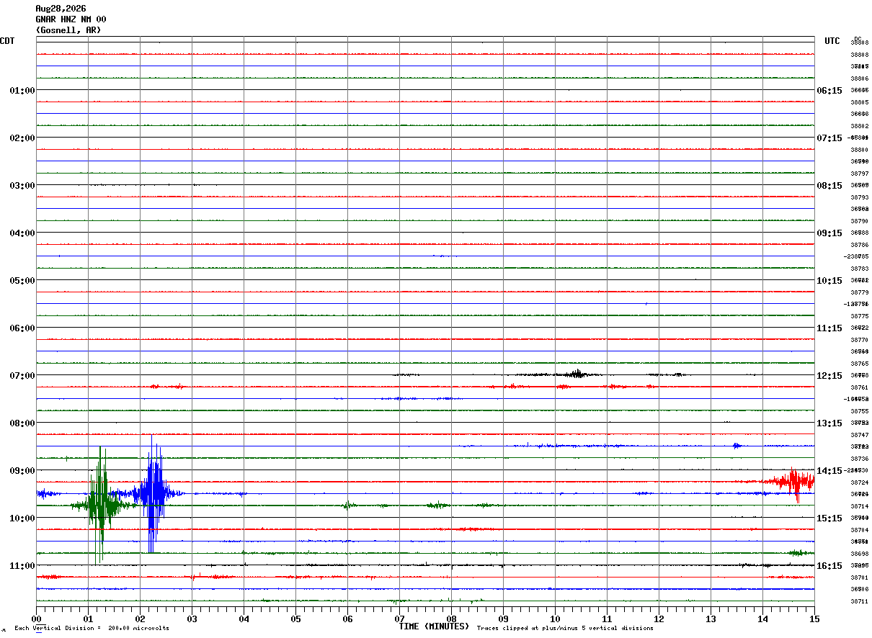
Task: Click the 12:15 UTC time label
Action: coord(829,376)
